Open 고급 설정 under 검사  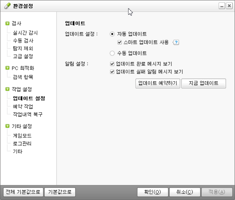[23, 56]
